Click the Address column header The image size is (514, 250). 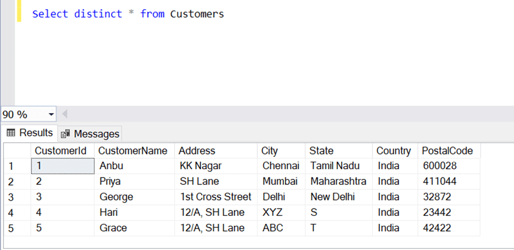197,151
